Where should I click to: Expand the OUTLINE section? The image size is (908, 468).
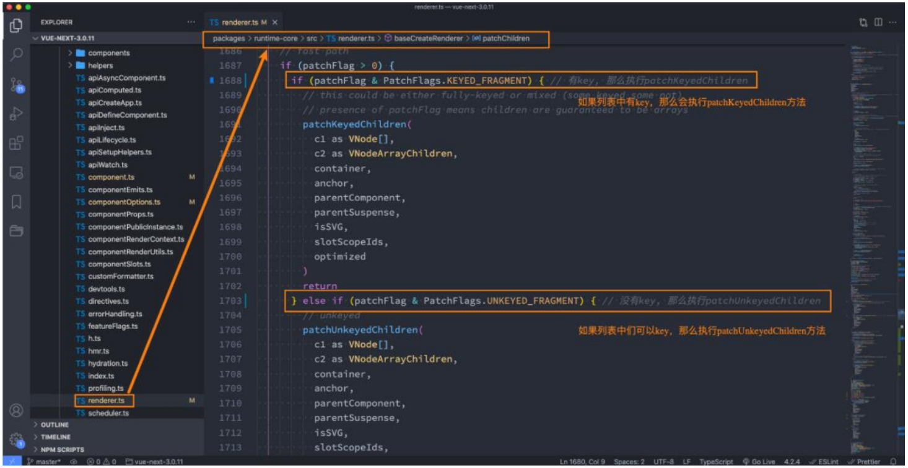point(55,425)
